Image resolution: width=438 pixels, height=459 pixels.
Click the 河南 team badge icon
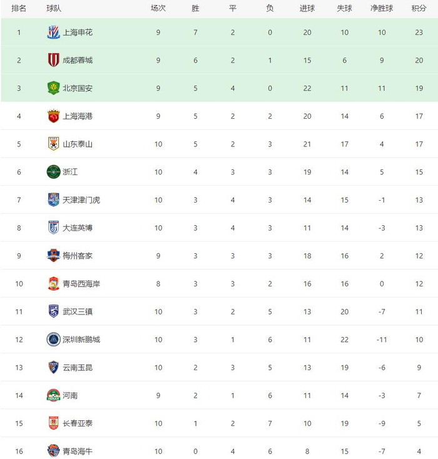click(x=54, y=395)
